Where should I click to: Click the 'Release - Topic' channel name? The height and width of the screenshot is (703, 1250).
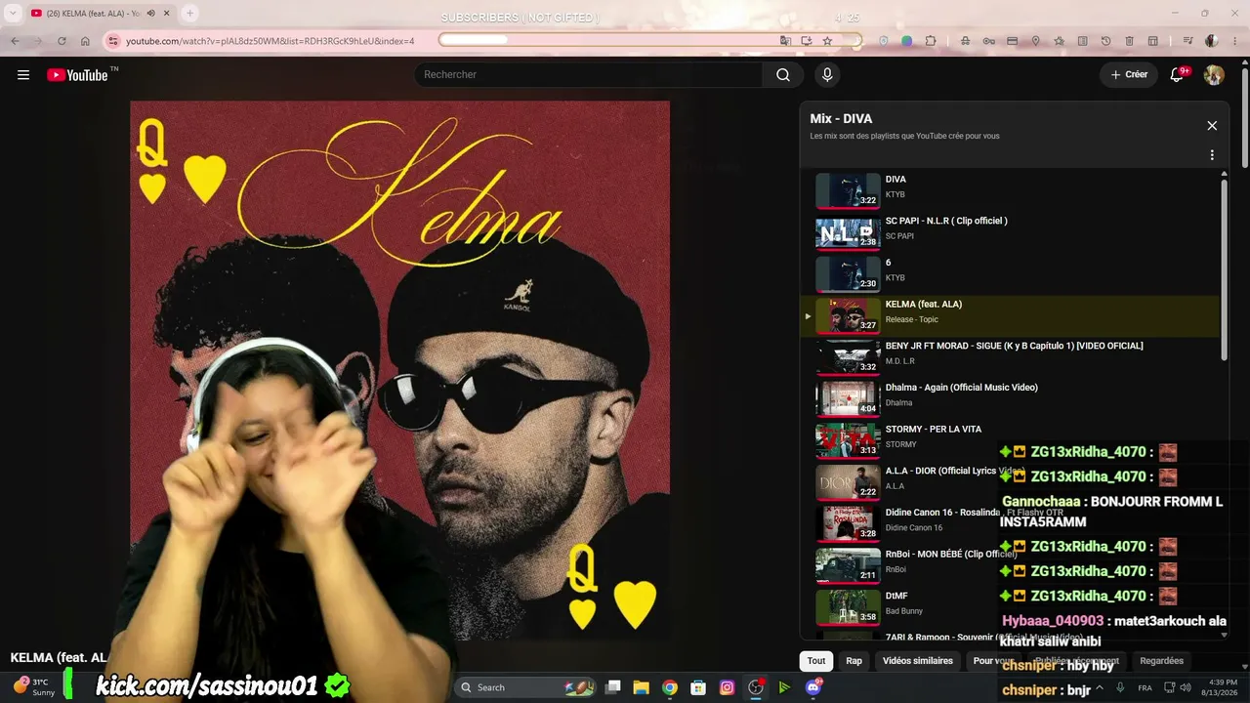pyautogui.click(x=910, y=320)
